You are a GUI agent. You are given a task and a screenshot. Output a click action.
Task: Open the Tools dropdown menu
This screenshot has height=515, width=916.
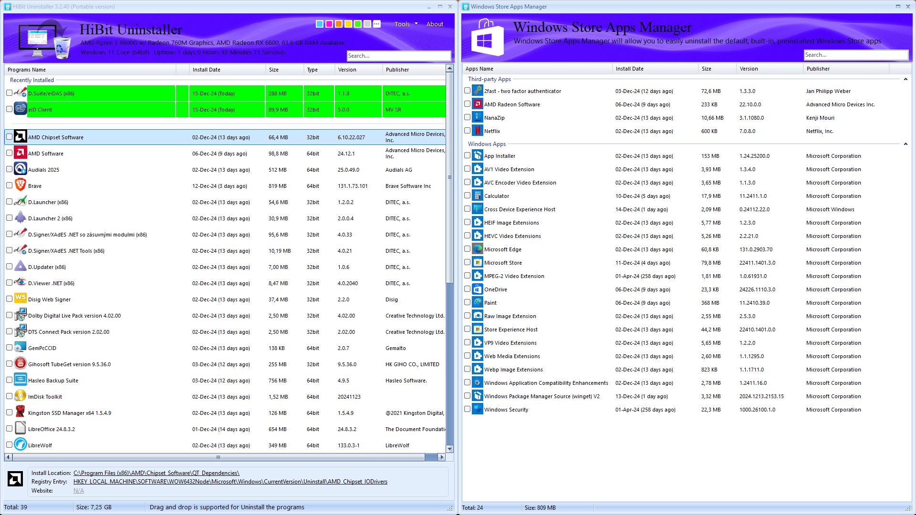(x=406, y=24)
